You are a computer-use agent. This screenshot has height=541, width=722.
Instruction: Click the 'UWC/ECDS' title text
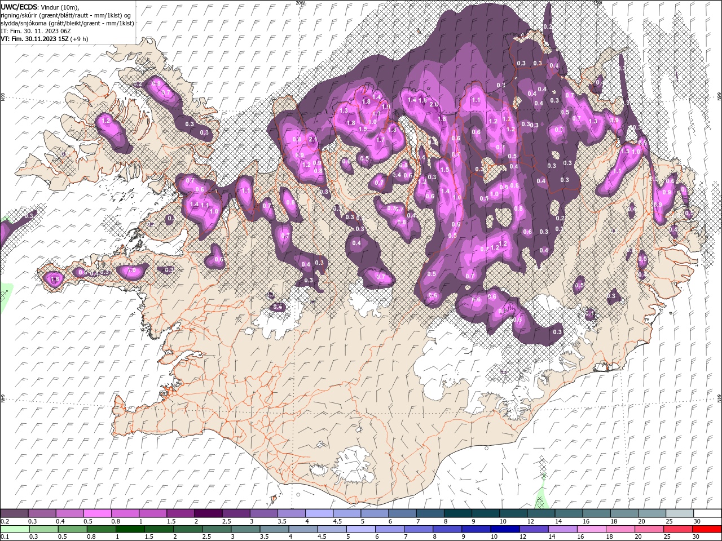tap(19, 6)
